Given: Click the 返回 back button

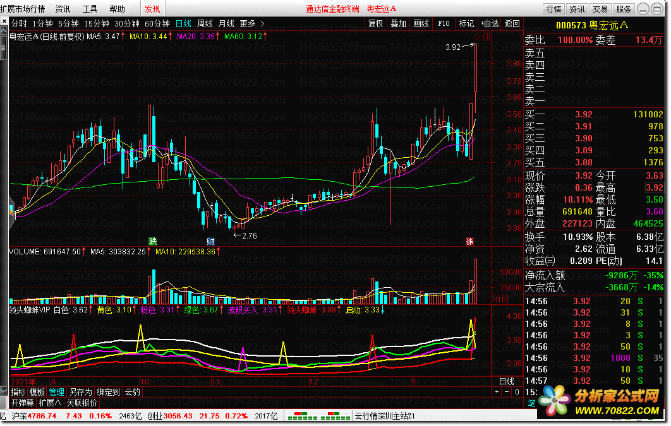Looking at the screenshot, I should [512, 23].
